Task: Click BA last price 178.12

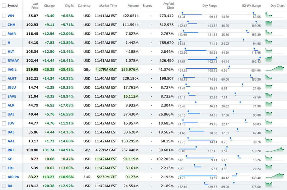Action: 32,186
